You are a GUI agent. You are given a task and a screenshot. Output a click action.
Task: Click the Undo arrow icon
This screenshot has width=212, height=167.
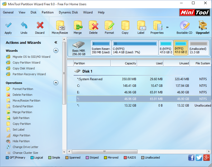(24, 25)
